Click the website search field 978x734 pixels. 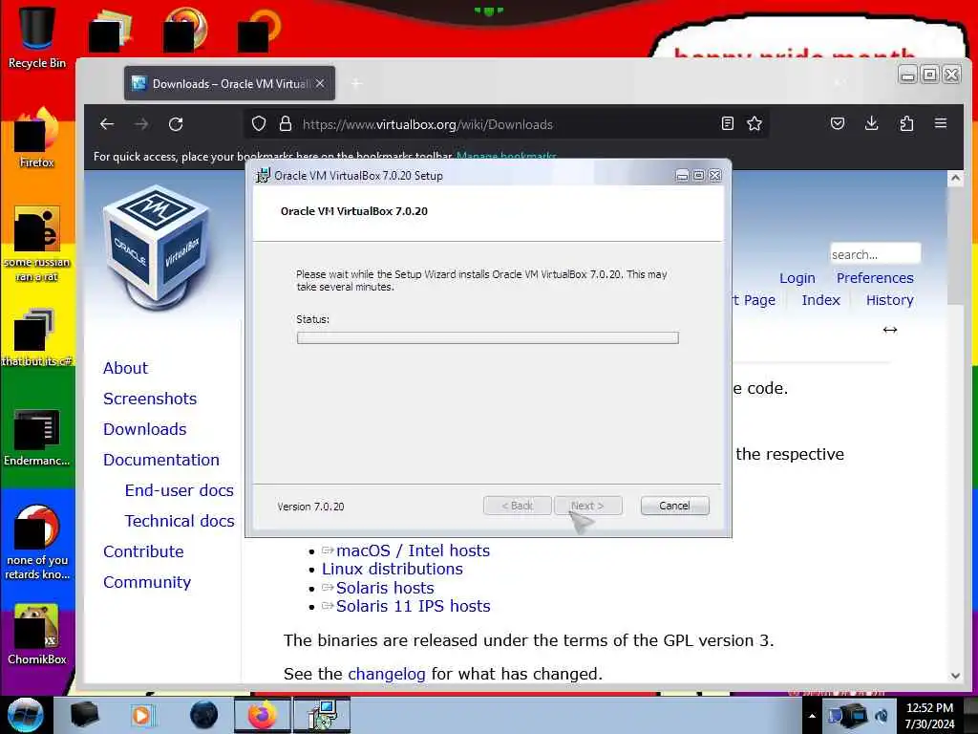pos(875,254)
